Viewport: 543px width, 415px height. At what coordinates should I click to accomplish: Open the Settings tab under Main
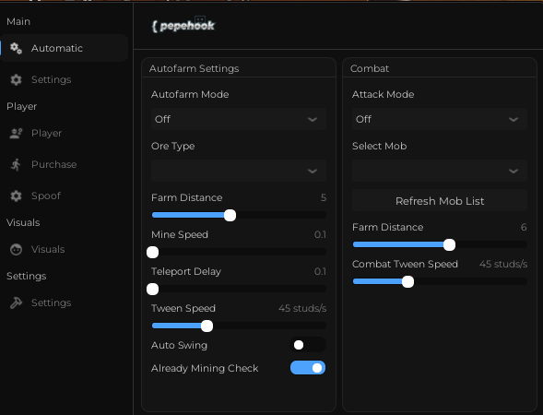pos(65,79)
